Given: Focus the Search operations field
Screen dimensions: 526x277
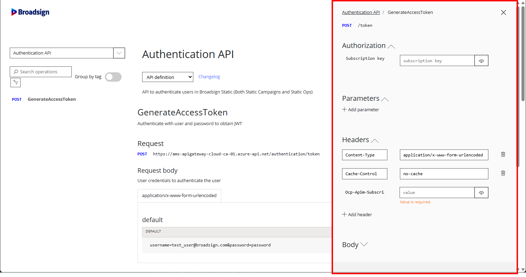Looking at the screenshot, I should 41,72.
